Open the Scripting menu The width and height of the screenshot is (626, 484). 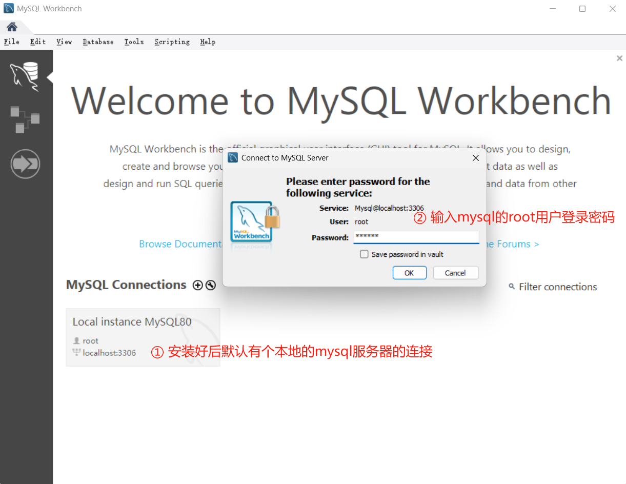point(172,42)
